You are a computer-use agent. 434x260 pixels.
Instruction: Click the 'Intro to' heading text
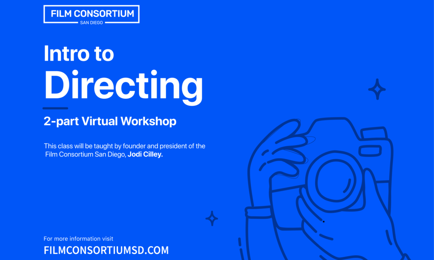click(79, 53)
